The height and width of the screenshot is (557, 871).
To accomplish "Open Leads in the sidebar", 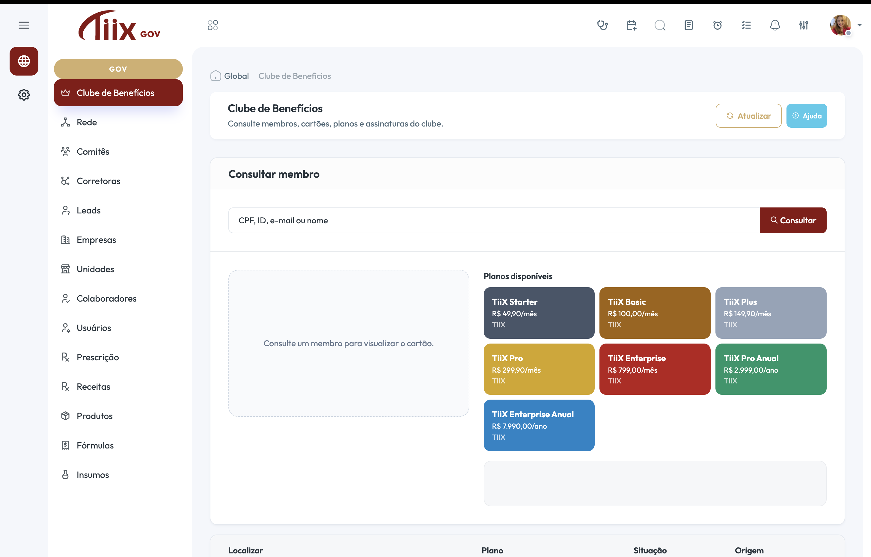I will click(118, 210).
